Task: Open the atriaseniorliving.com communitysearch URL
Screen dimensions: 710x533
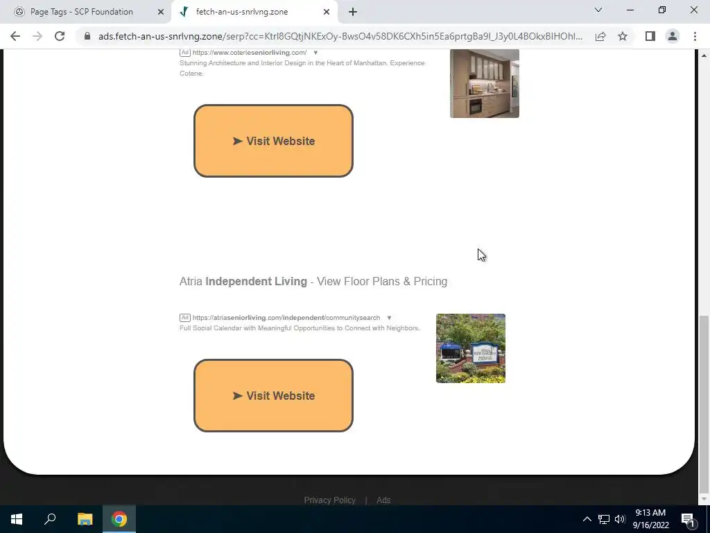Action: click(x=286, y=318)
